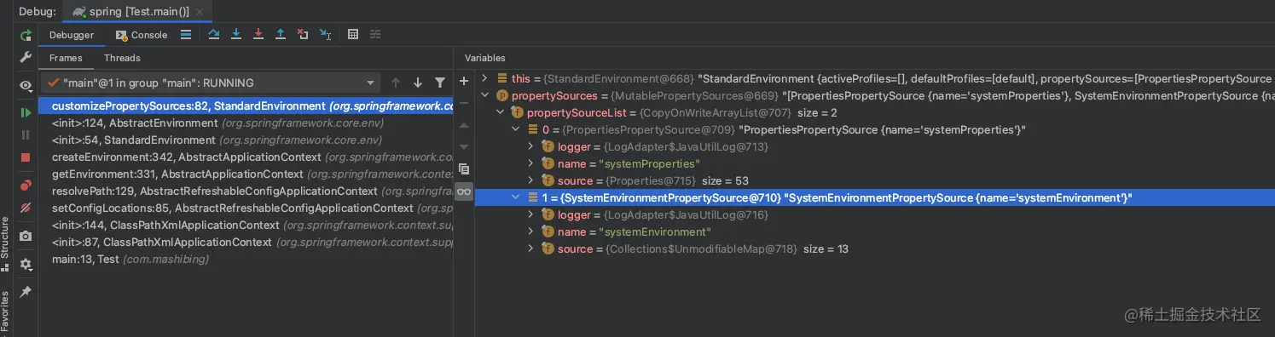
Task: Switch to the Console tab
Action: point(142,35)
